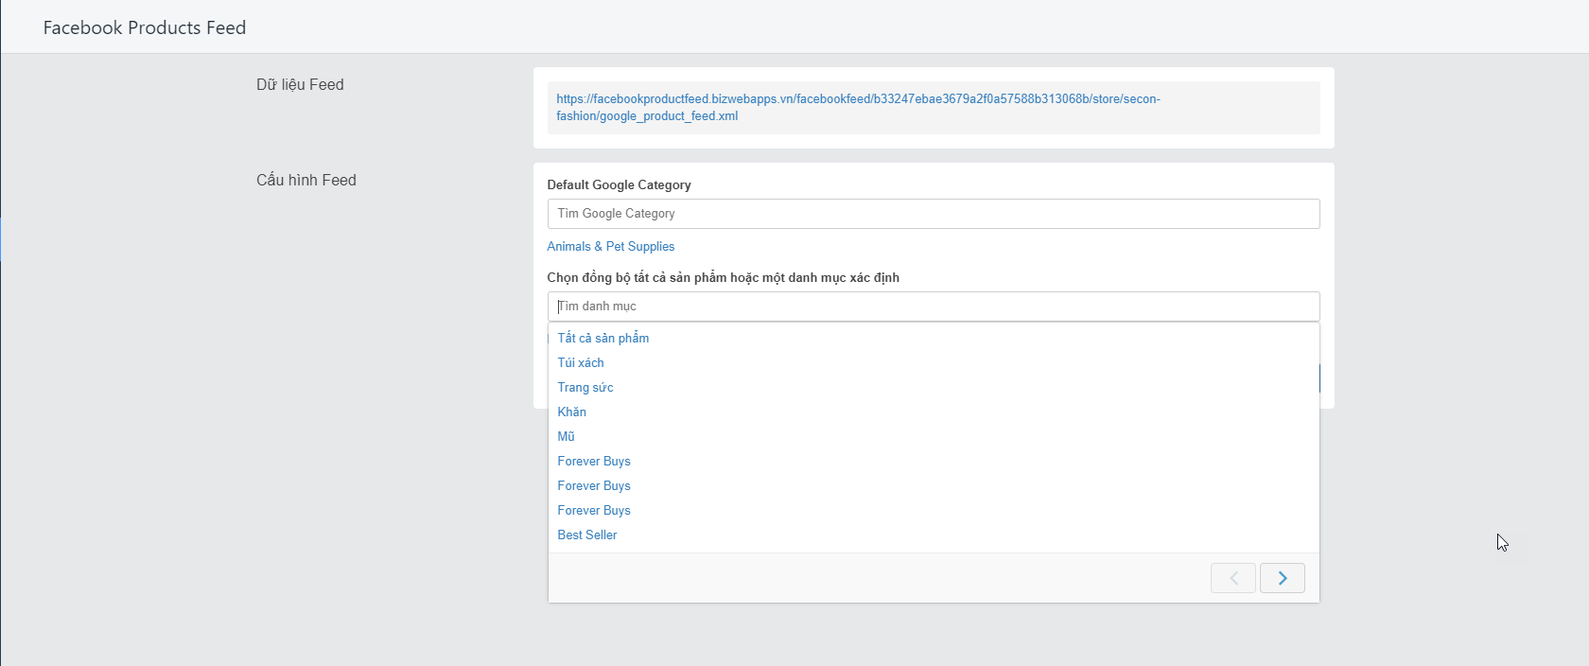Viewport: 1589px width, 666px height.
Task: Choose the Trang sức category
Action: (x=585, y=387)
